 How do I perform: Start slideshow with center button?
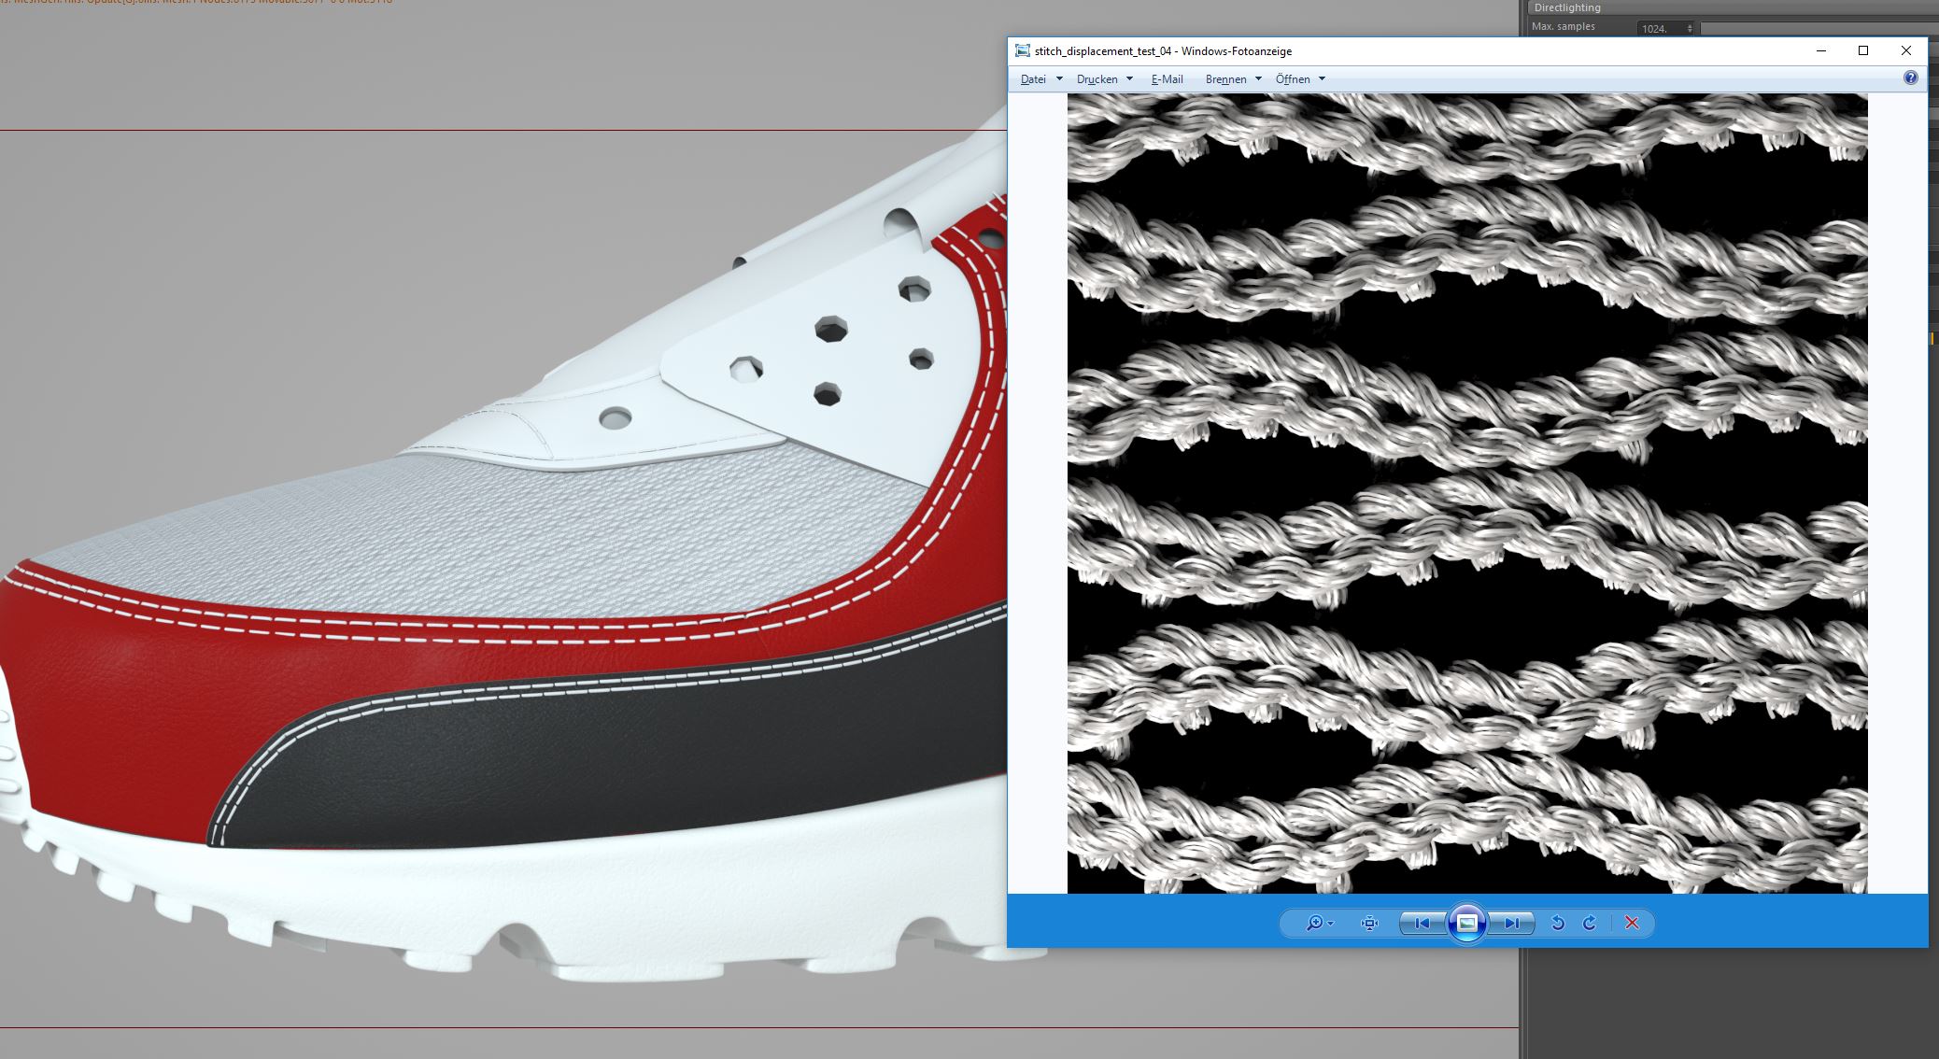(1466, 924)
